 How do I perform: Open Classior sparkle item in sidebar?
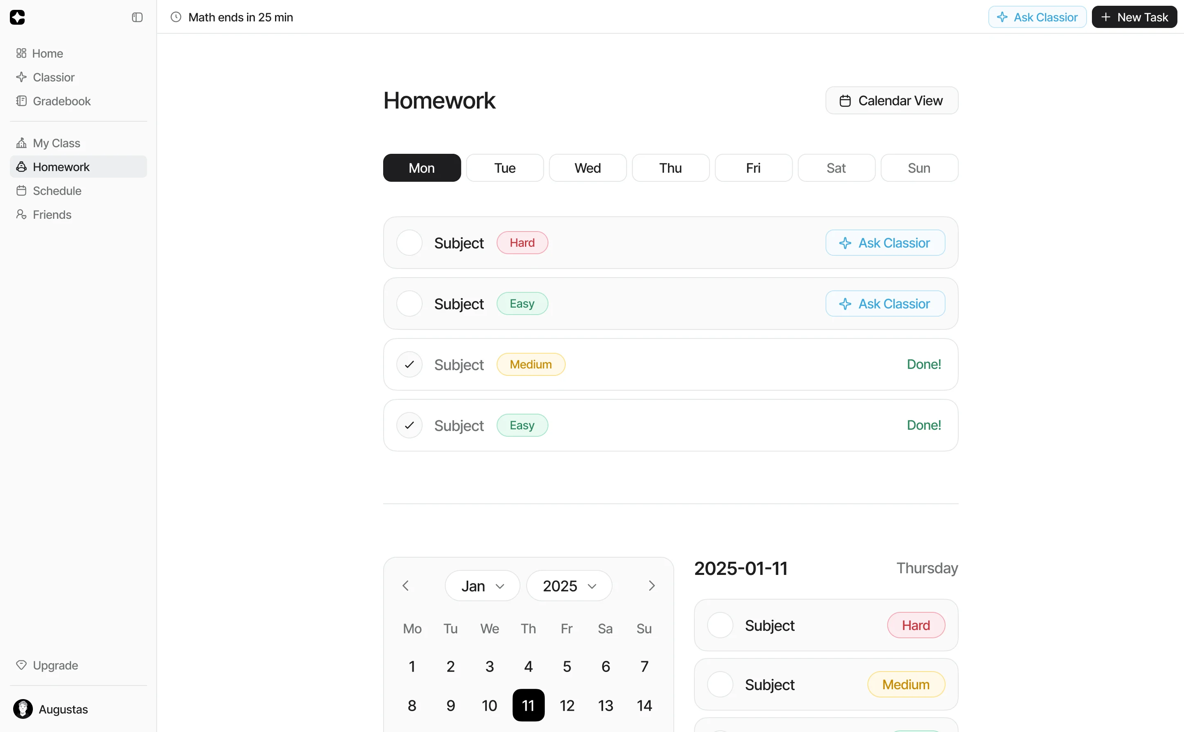coord(53,77)
